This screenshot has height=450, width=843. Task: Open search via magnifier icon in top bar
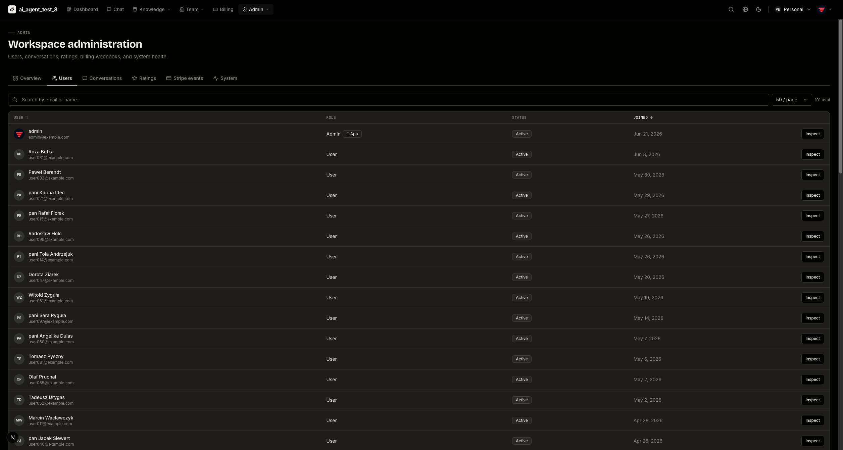[731, 9]
